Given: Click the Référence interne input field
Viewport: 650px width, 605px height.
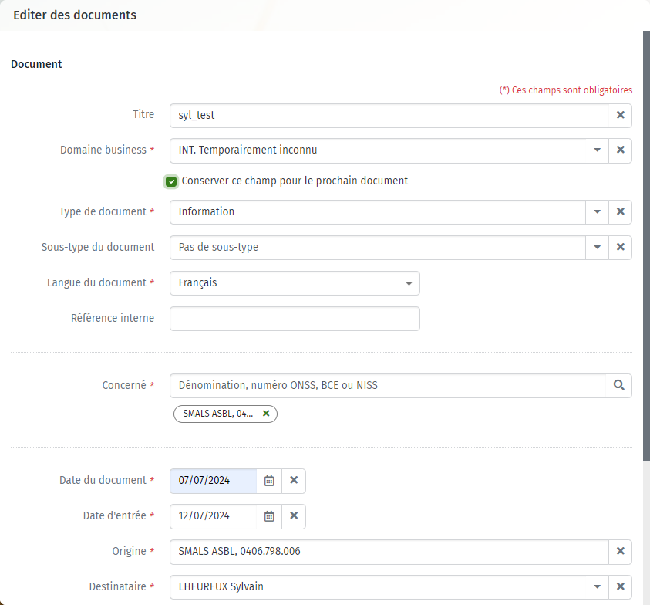Looking at the screenshot, I should (x=295, y=319).
